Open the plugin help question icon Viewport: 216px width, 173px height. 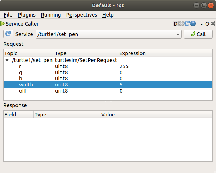[193, 23]
